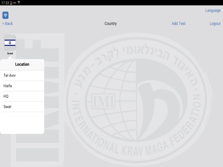Tap the 17:32 clock in status bar
The image size is (223, 167).
click(x=5, y=3)
